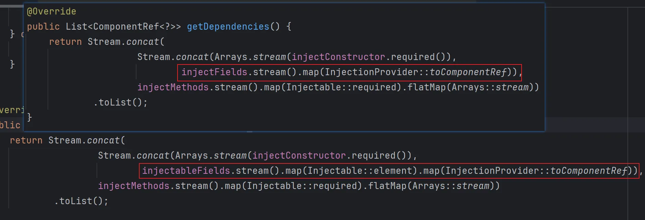Click the ComponentRef type in the signature
Viewport: 645px width, 220px height.
pos(126,27)
